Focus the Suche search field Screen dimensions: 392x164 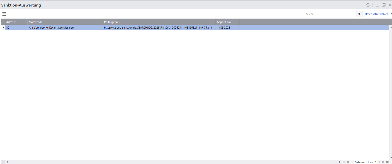(x=330, y=14)
